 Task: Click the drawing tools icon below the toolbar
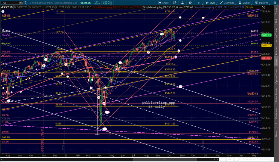(x=263, y=7)
